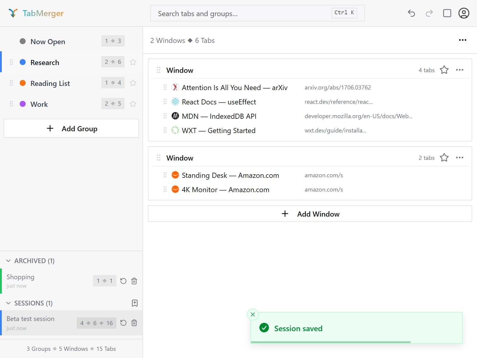Image resolution: width=477 pixels, height=358 pixels.
Task: Click the save session bookmark icon
Action: click(x=135, y=303)
